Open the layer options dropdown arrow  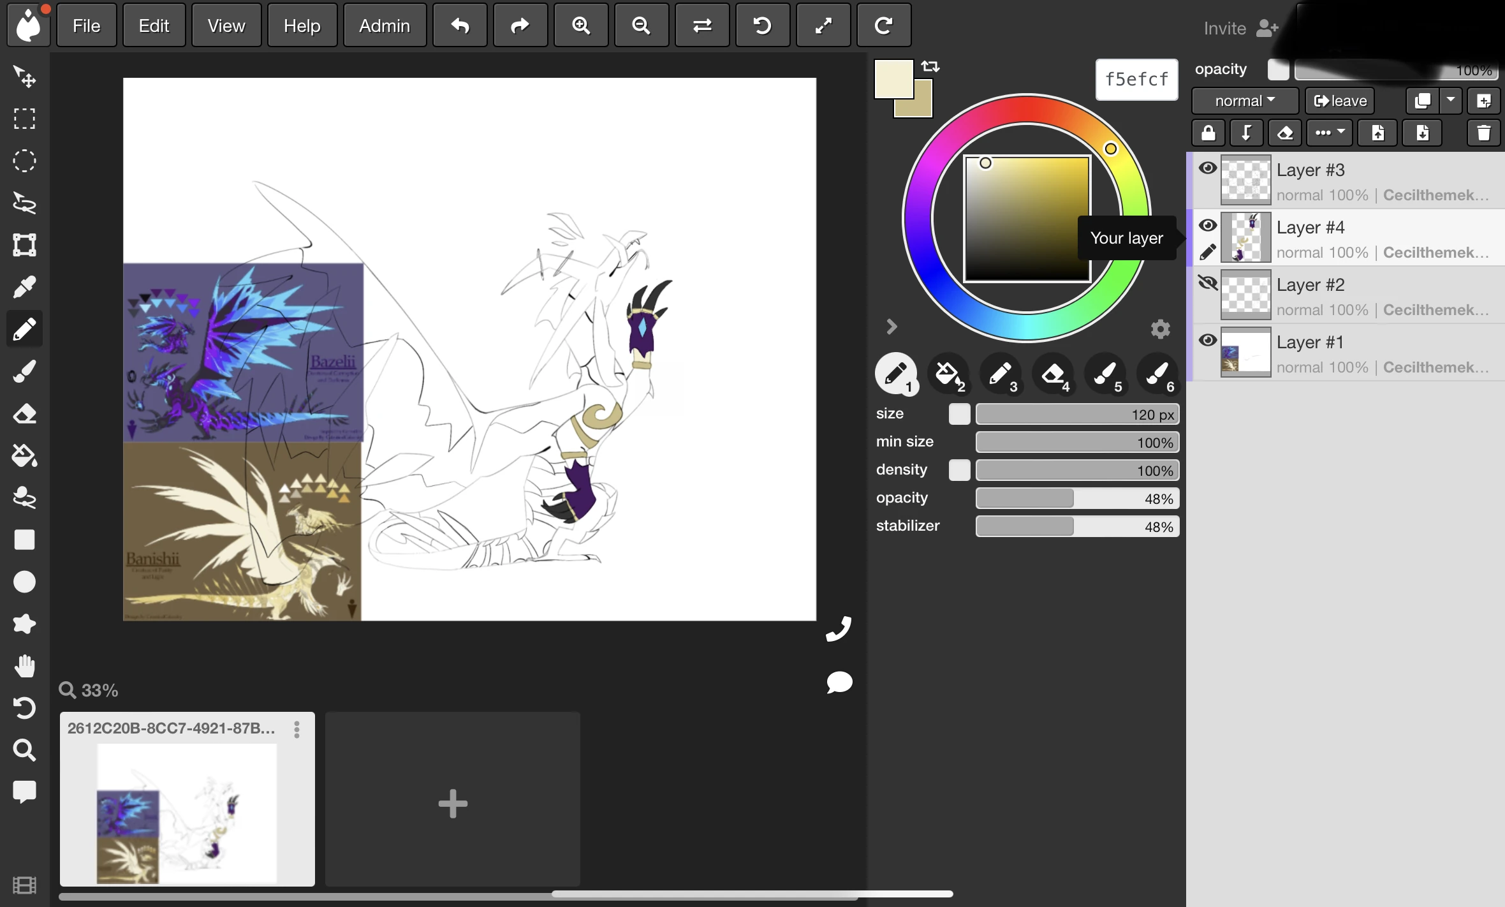[x=1452, y=100]
